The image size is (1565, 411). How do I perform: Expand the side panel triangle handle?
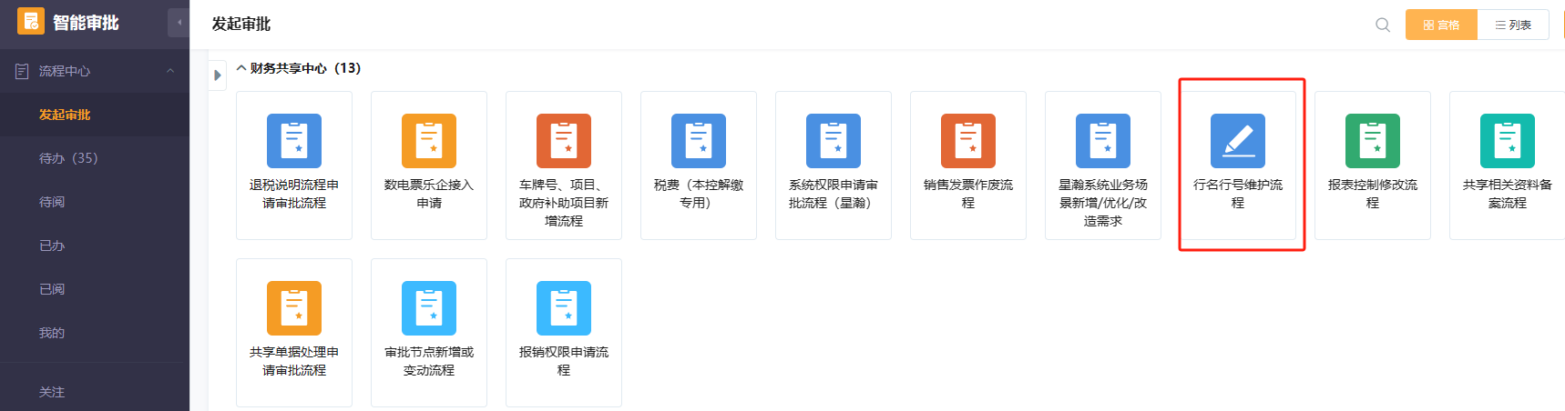217,75
